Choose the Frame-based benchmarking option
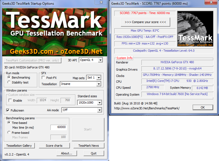Image resolution: width=219 pixels, height=161 pixels. [9, 132]
